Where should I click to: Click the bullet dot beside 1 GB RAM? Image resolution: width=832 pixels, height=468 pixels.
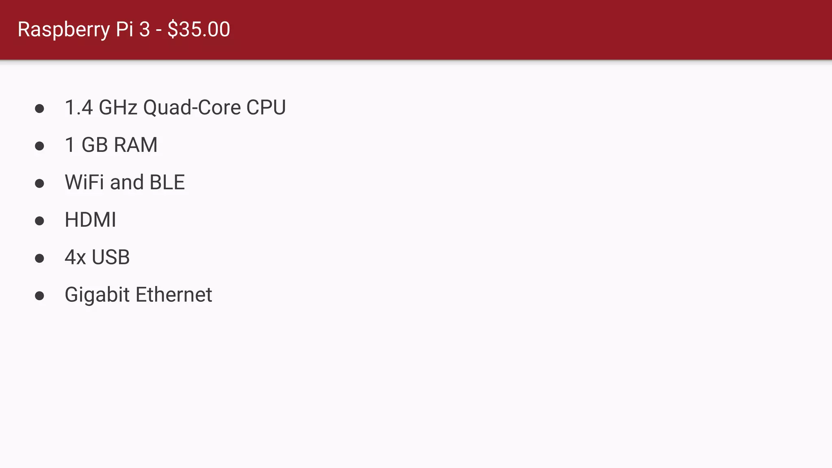[x=39, y=146]
